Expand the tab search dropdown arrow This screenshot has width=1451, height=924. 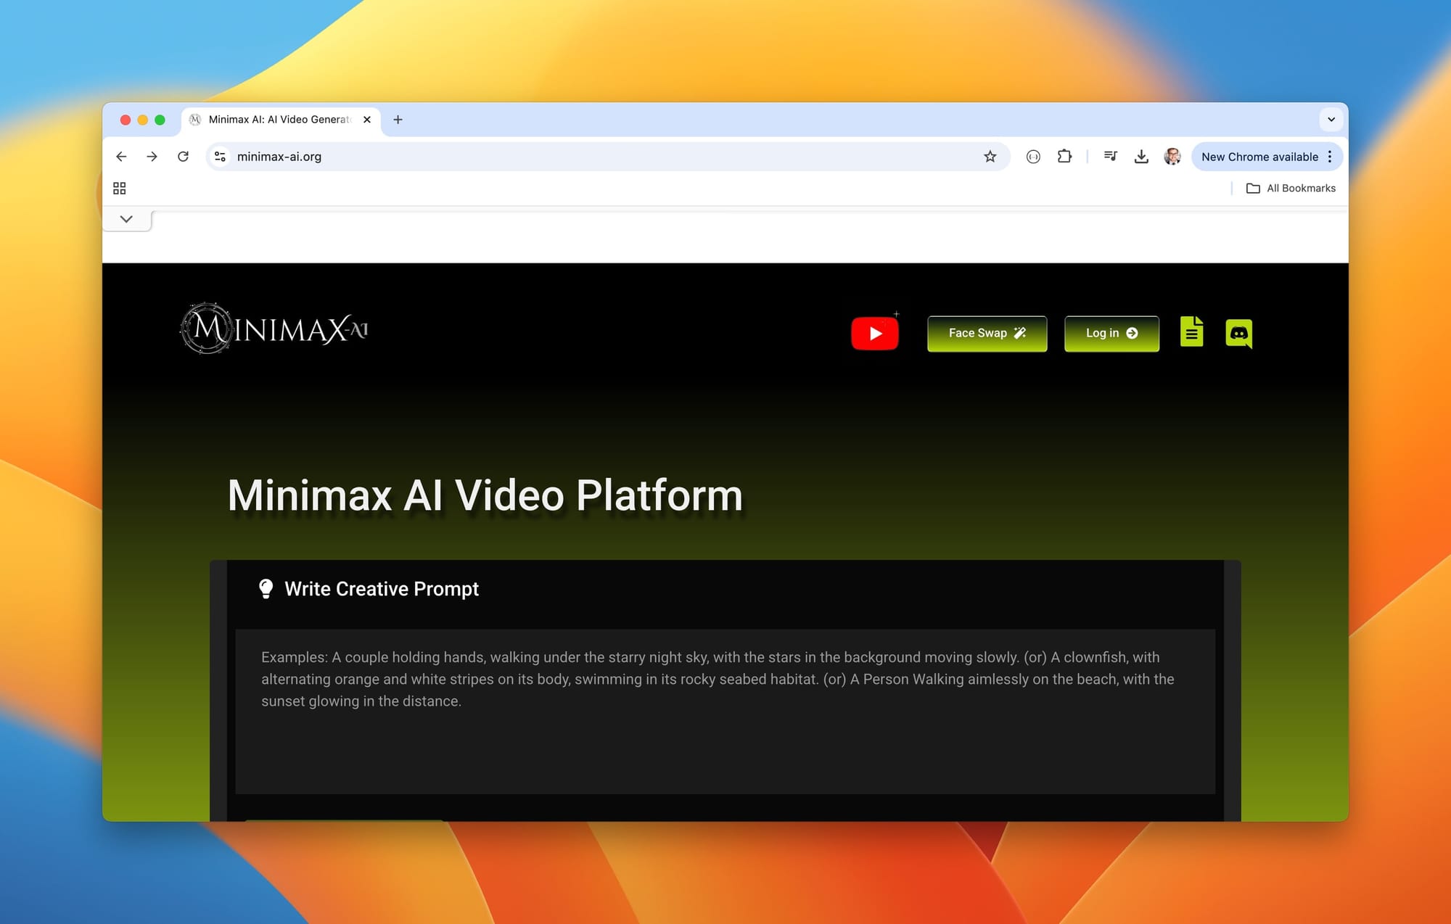pyautogui.click(x=1331, y=120)
